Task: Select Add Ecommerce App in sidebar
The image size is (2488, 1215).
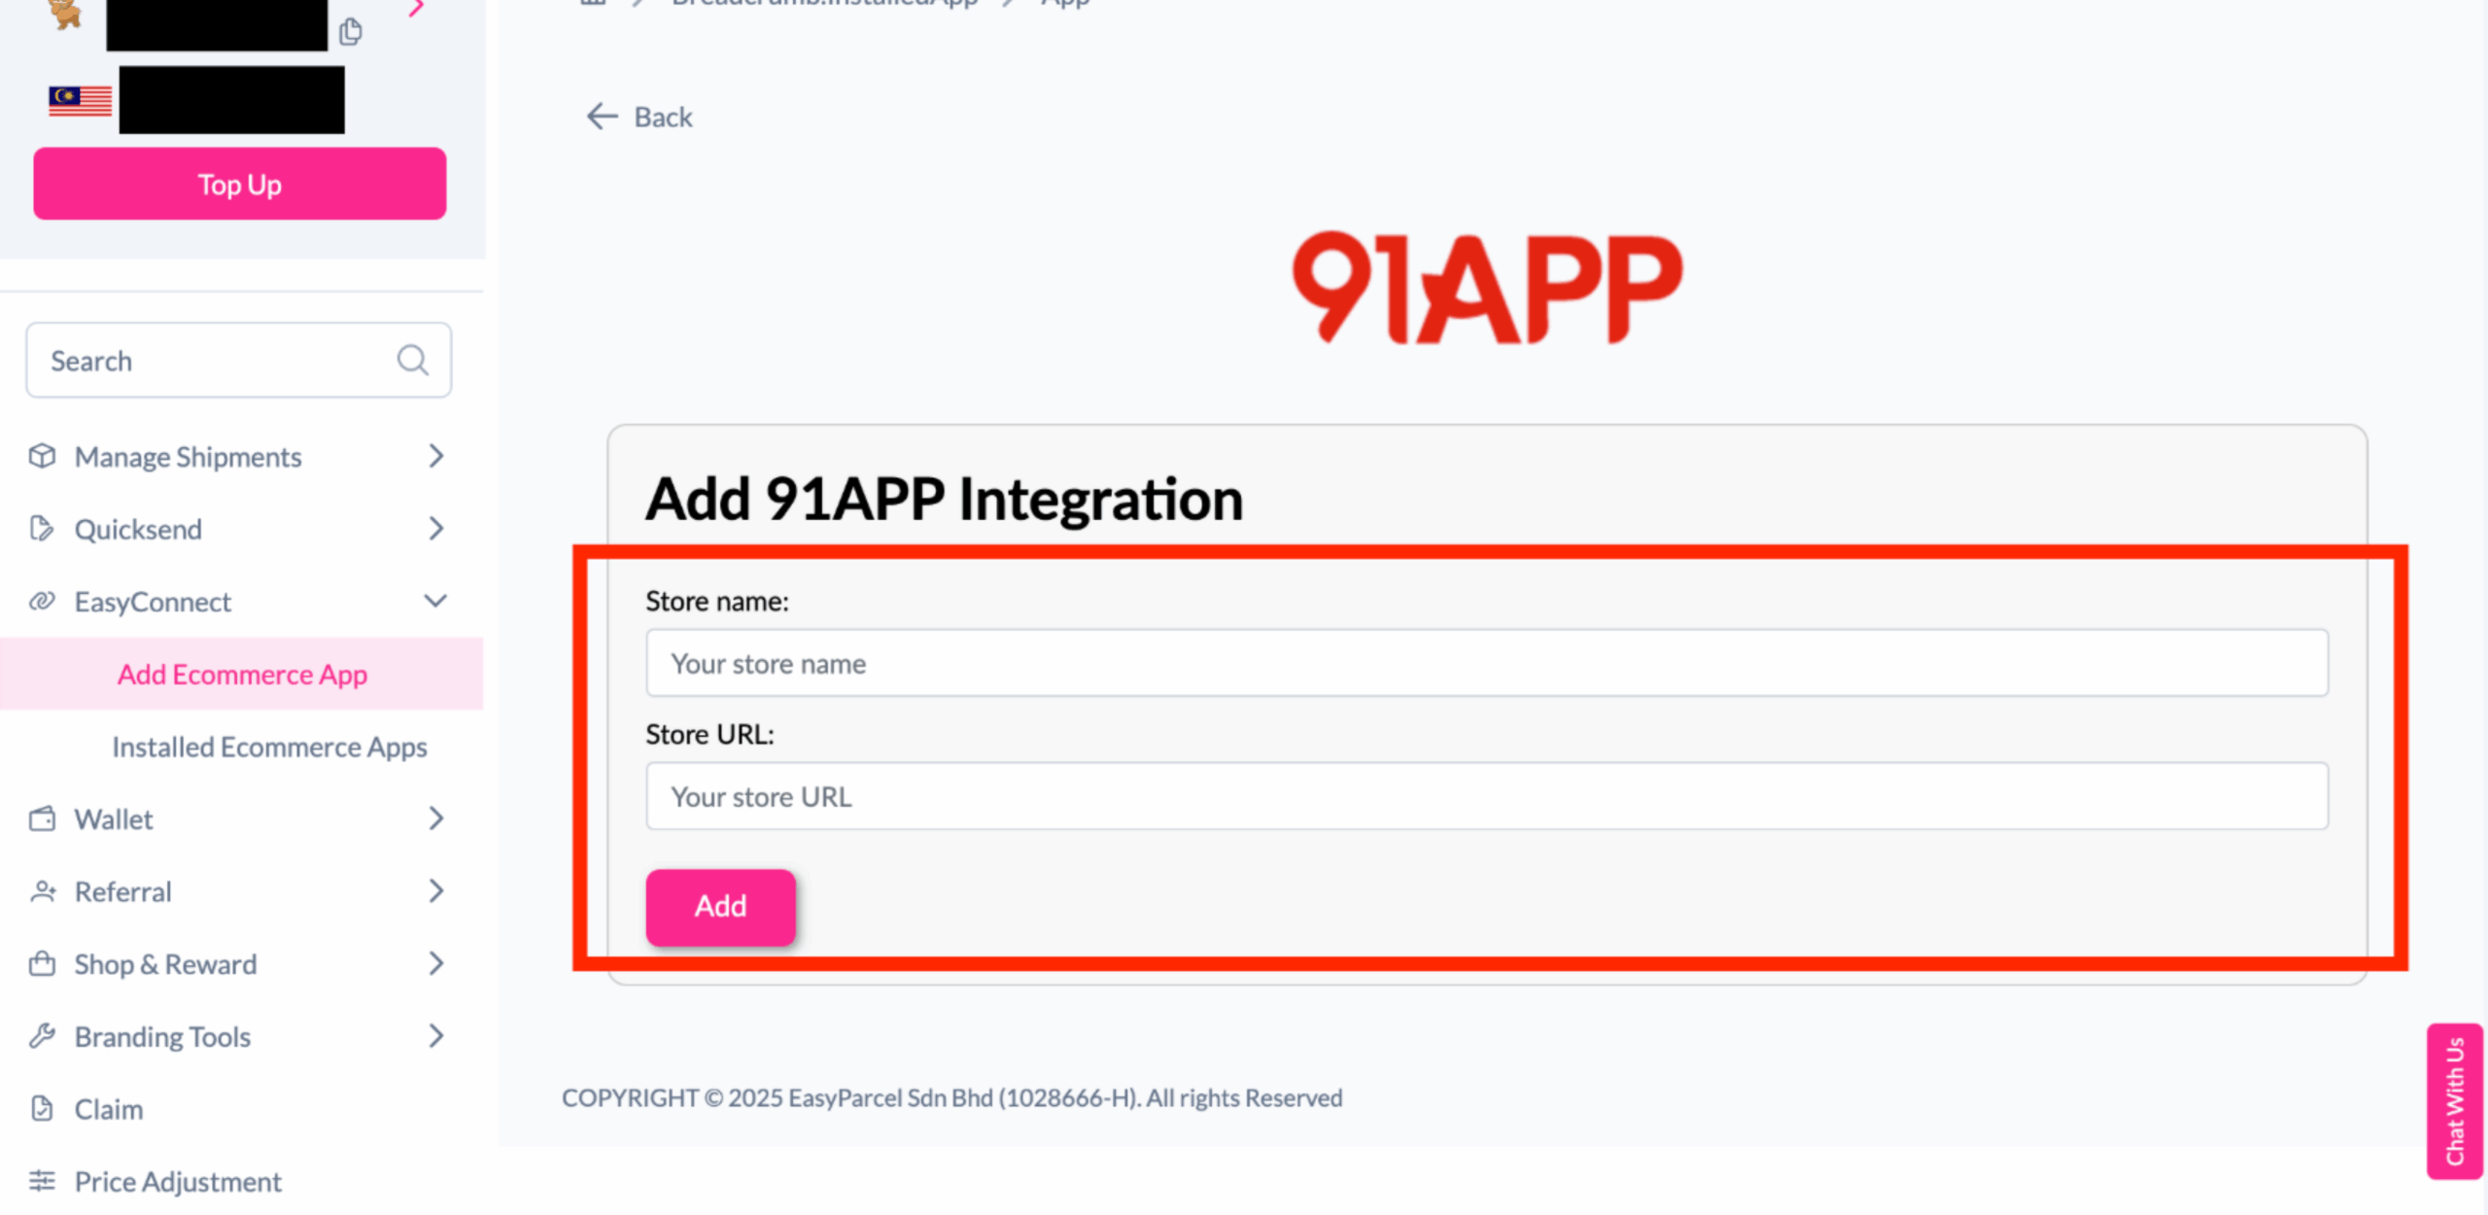Action: click(242, 674)
